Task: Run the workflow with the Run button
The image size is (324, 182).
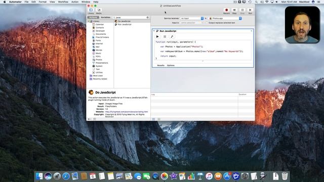Action: (250, 10)
